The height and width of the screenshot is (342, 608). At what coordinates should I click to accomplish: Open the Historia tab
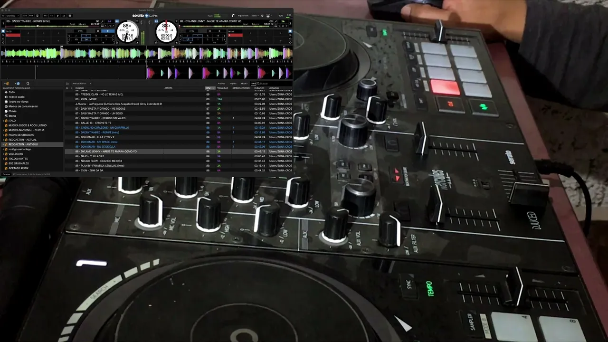(x=244, y=84)
